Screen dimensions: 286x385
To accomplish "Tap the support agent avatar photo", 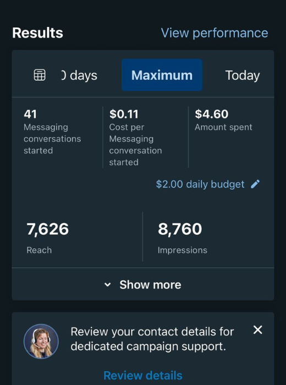I will [41, 342].
